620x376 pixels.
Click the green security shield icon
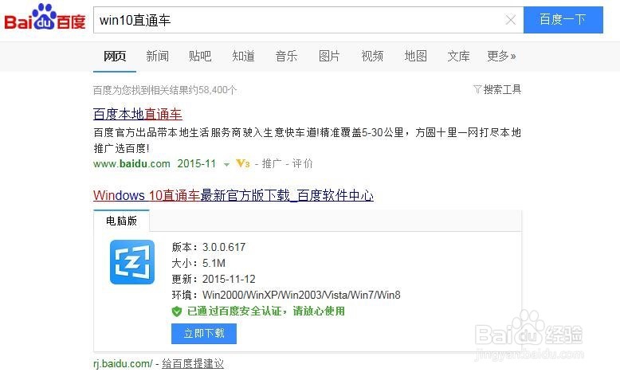pyautogui.click(x=177, y=311)
